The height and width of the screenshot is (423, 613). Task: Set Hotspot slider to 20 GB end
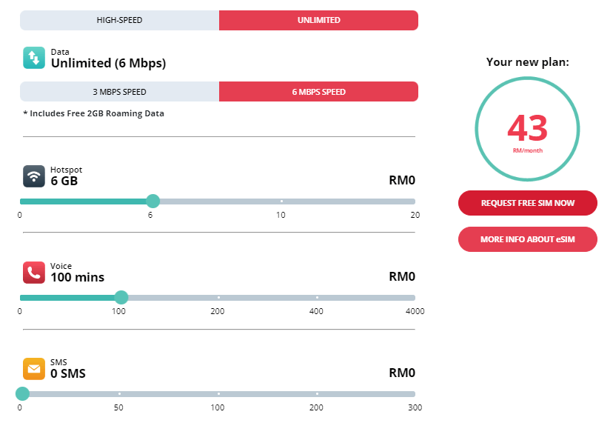[x=413, y=201]
